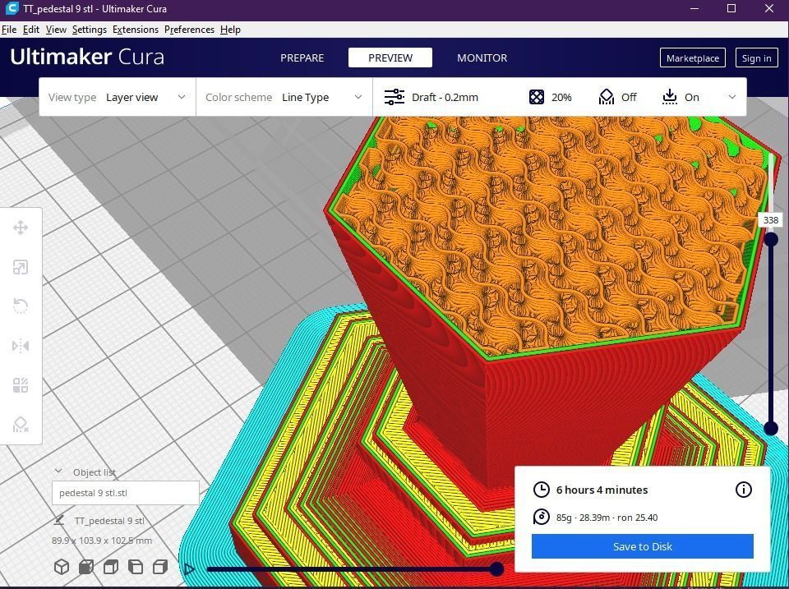Expand print settings panel chevron

(x=732, y=97)
